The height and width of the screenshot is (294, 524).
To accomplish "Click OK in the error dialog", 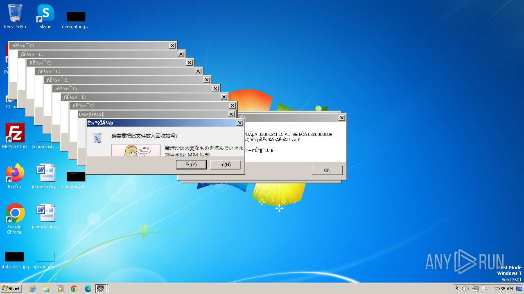I will pos(327,170).
